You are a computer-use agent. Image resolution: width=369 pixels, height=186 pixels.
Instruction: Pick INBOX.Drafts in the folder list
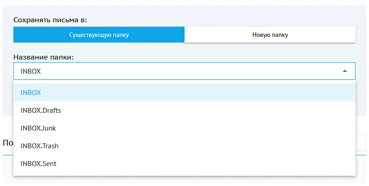pyautogui.click(x=41, y=111)
